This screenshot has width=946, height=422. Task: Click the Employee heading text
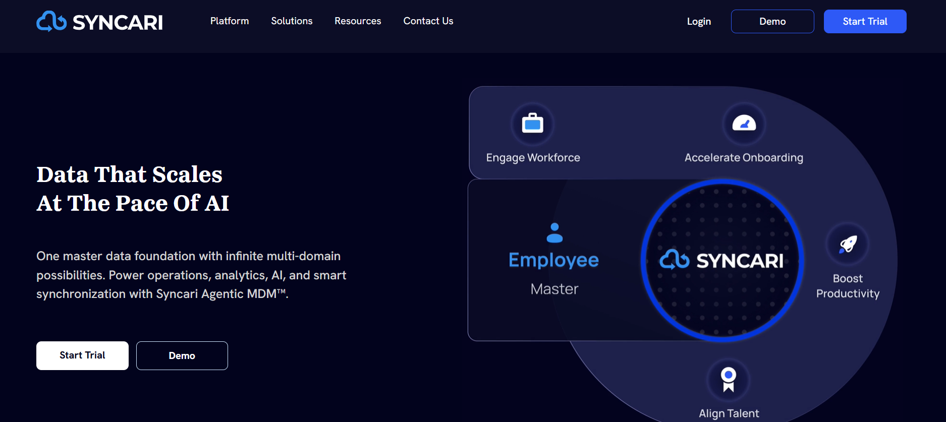(x=554, y=260)
